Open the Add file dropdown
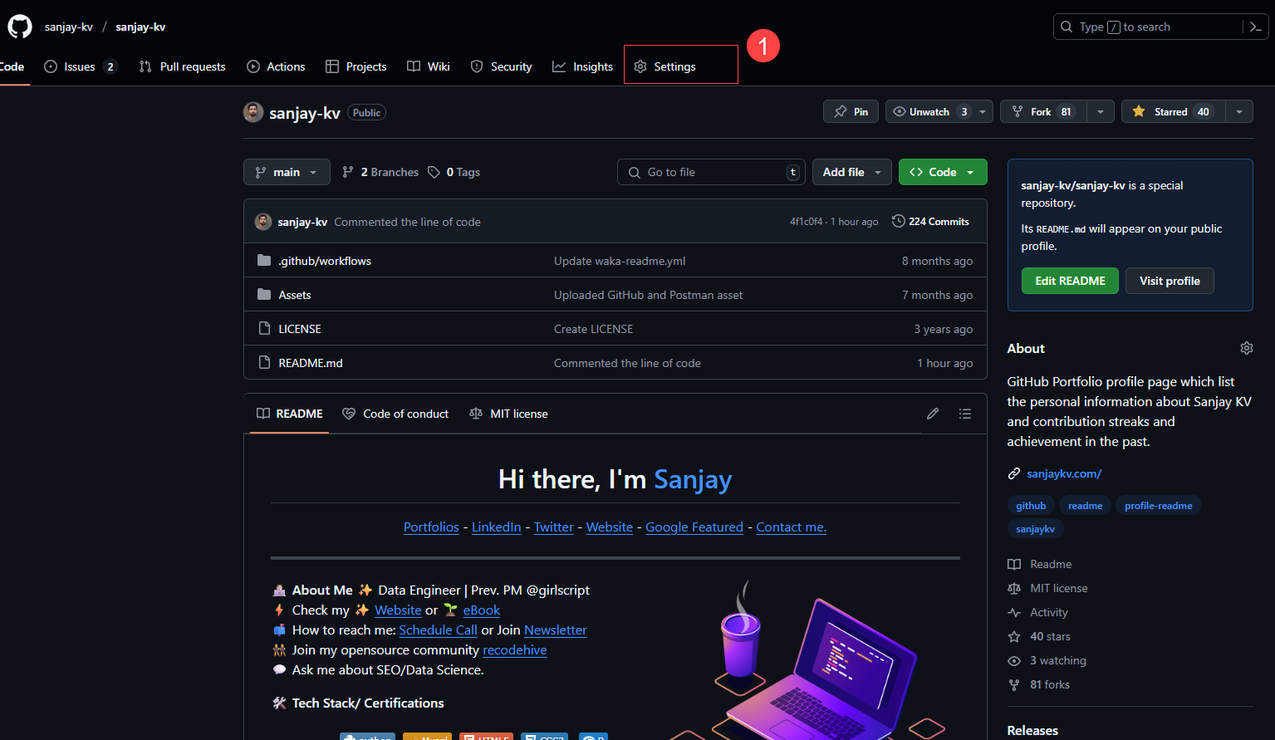Screen dimensions: 1275x740 [852, 172]
